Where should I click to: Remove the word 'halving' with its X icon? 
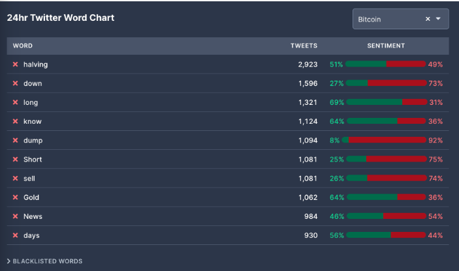(15, 64)
